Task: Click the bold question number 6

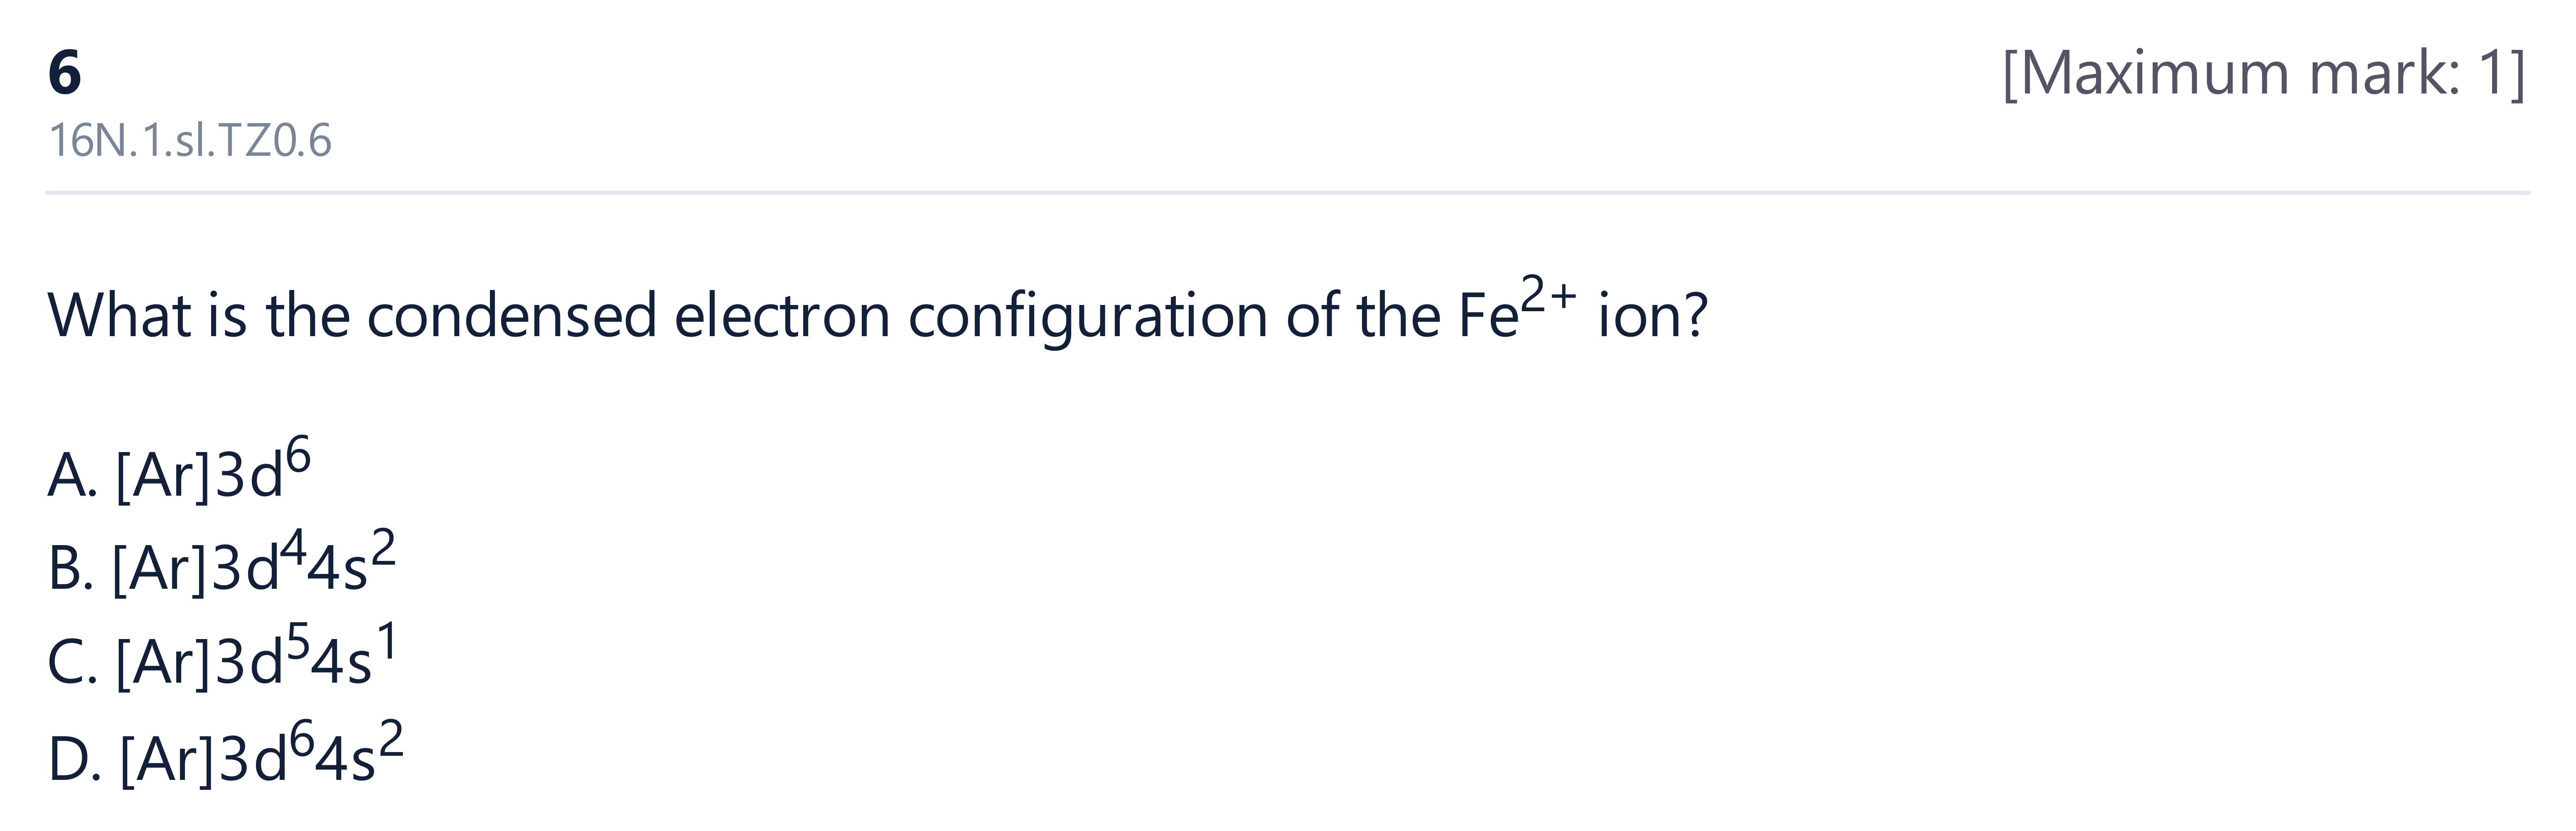Action: 64,73
